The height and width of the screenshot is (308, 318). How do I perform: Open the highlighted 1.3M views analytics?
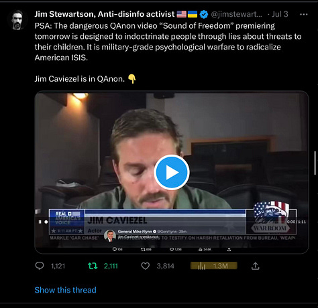[x=213, y=266]
